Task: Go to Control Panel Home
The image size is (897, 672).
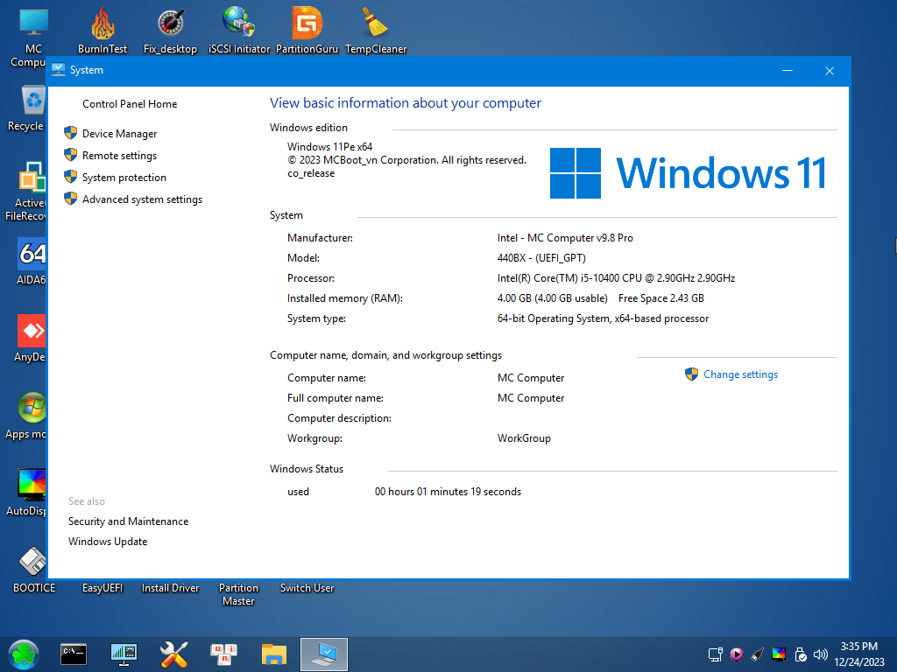Action: pos(130,104)
